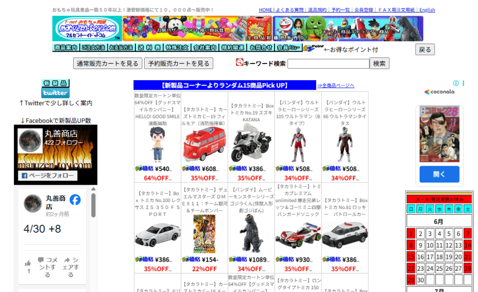This screenshot has height=292, width=478.
Task: Click the 22%OFF label under ¥154
Action: click(x=204, y=269)
